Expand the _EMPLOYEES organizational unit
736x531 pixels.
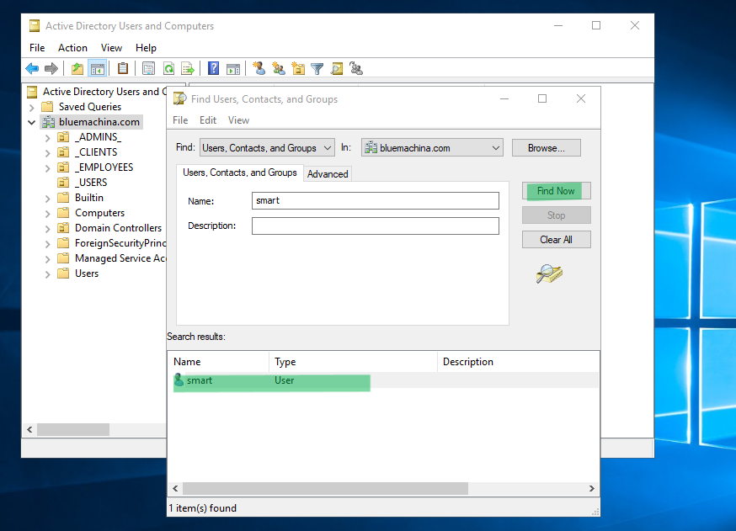(x=47, y=168)
